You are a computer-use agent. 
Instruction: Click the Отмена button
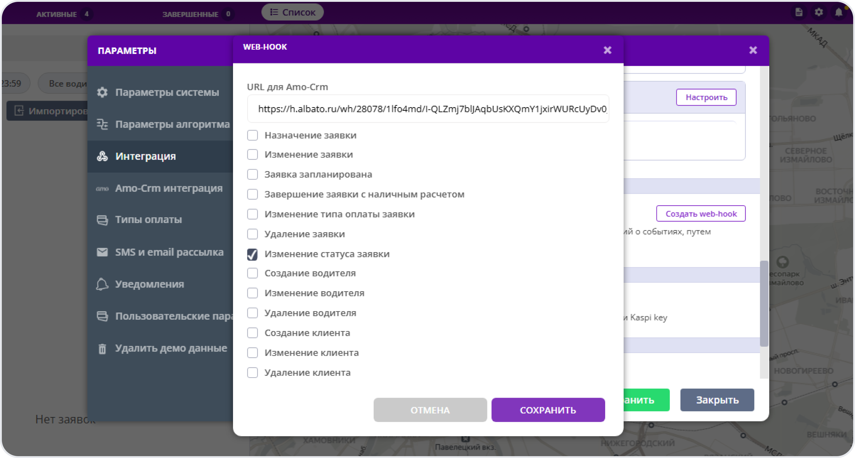click(x=430, y=410)
